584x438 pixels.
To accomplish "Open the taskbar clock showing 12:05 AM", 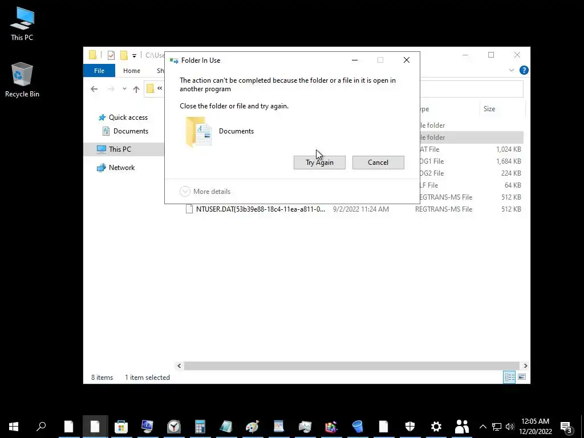I will [x=535, y=427].
